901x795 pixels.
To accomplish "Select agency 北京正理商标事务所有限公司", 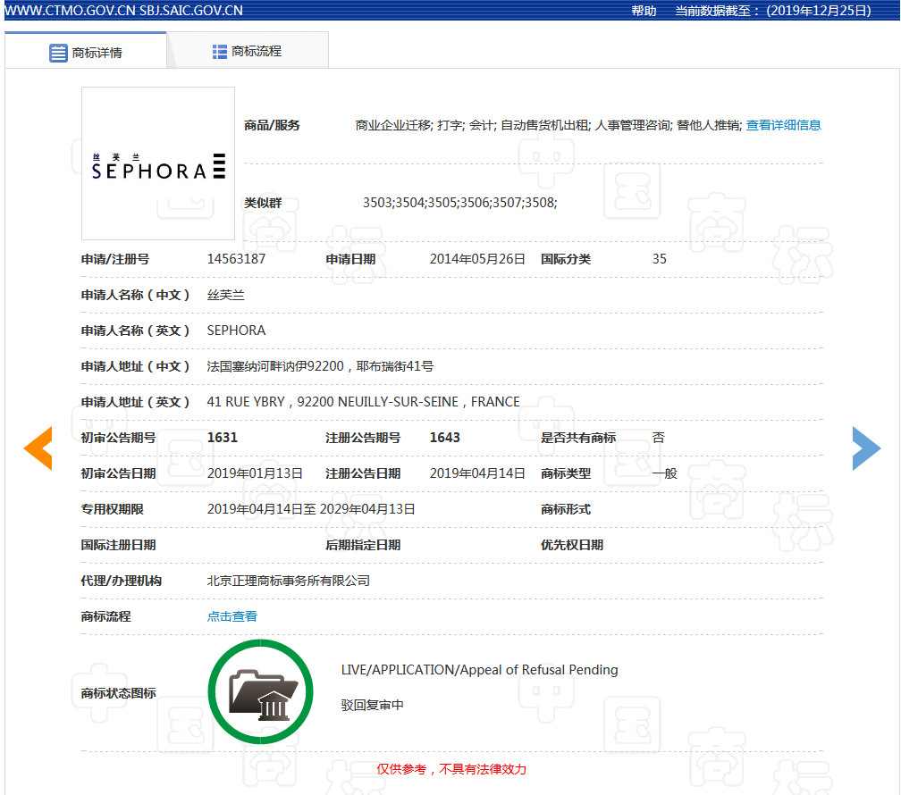I will [x=289, y=581].
